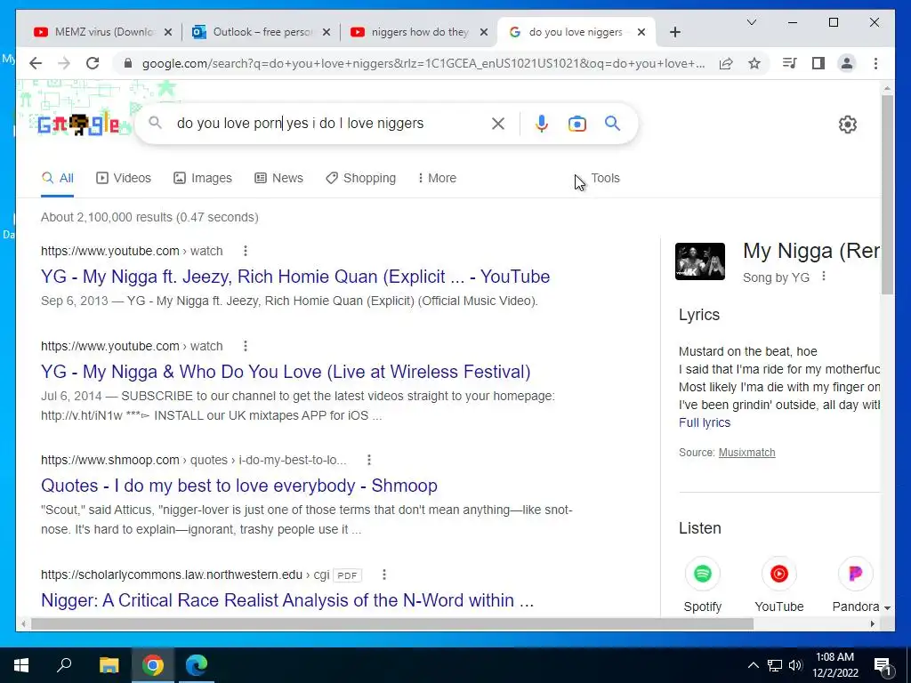Open the tab search chevron
The height and width of the screenshot is (683, 911).
click(x=751, y=22)
